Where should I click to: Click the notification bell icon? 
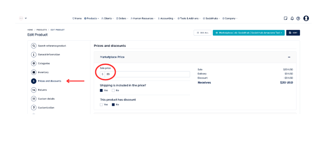(292, 18)
